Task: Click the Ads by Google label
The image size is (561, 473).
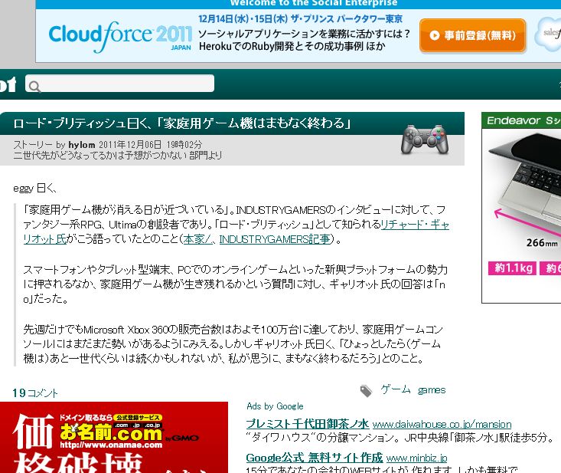Action: pyautogui.click(x=275, y=406)
